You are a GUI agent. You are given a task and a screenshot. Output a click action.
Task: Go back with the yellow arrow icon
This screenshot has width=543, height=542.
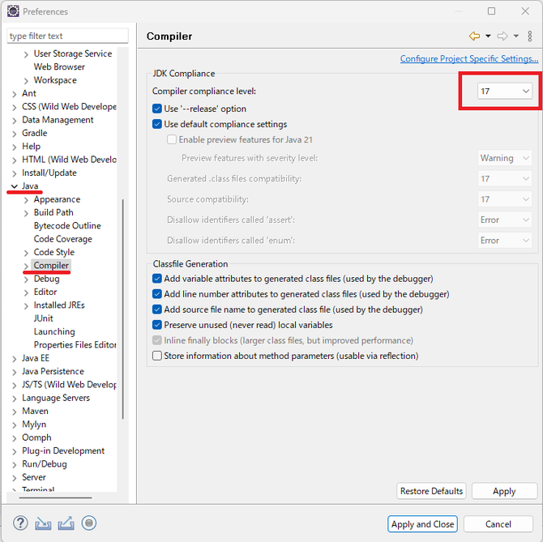coord(474,36)
